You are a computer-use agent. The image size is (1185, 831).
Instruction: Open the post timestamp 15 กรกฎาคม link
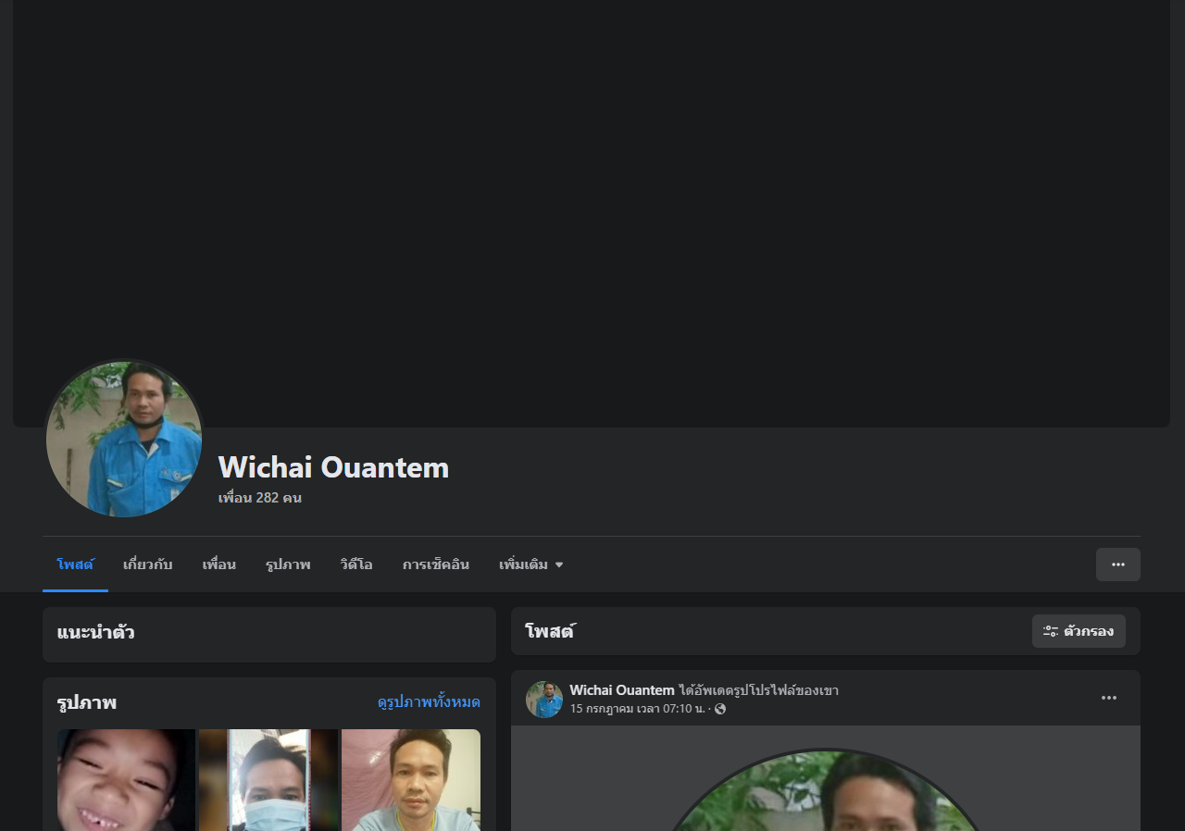click(x=637, y=709)
